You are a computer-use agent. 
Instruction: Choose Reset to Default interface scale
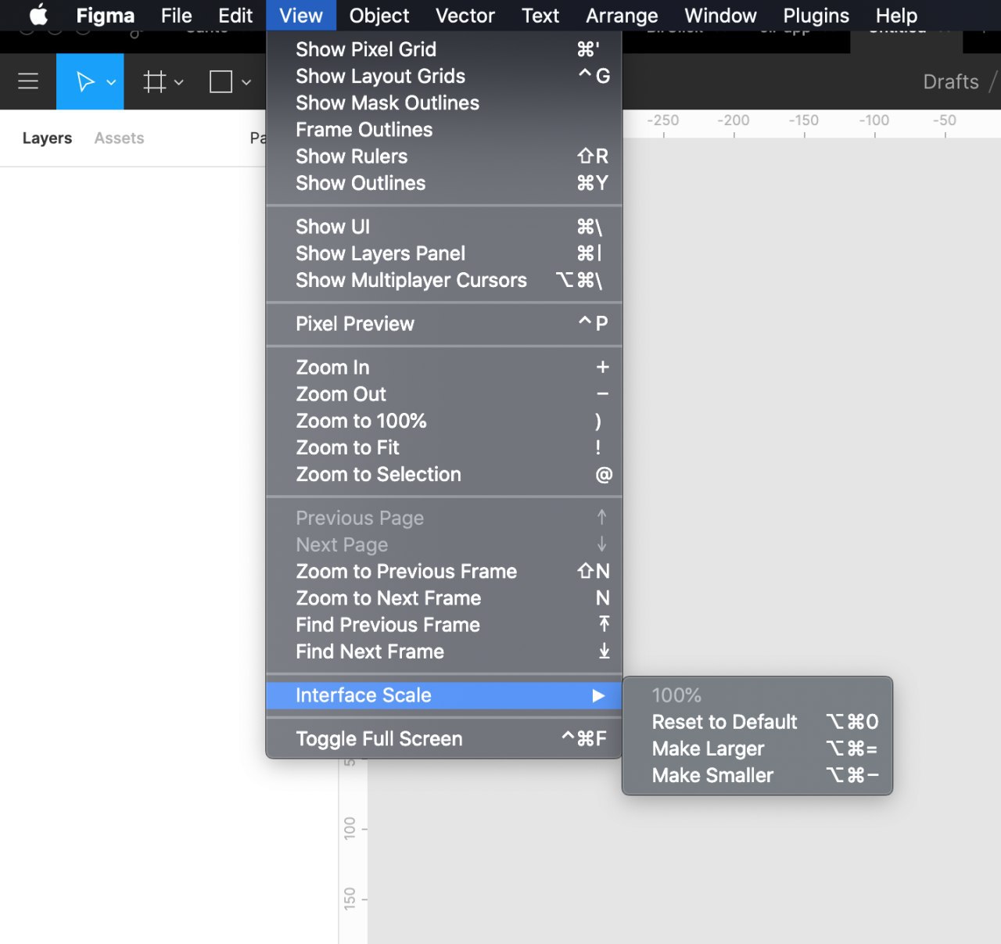757,722
